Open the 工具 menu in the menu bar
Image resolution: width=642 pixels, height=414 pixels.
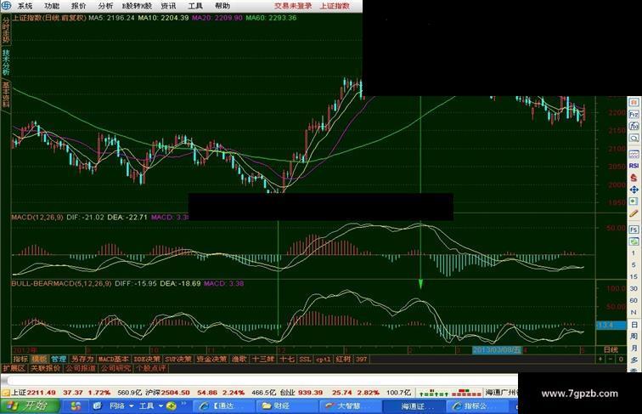195,6
